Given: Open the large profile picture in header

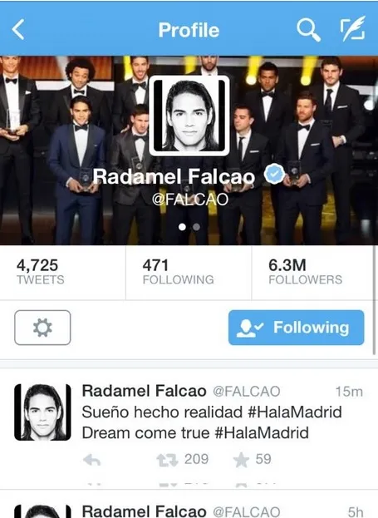Looking at the screenshot, I should pos(189,116).
